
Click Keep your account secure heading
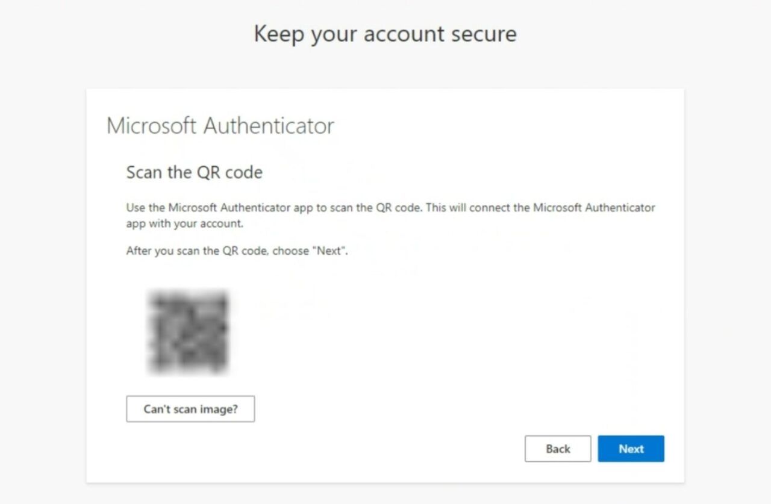point(385,34)
